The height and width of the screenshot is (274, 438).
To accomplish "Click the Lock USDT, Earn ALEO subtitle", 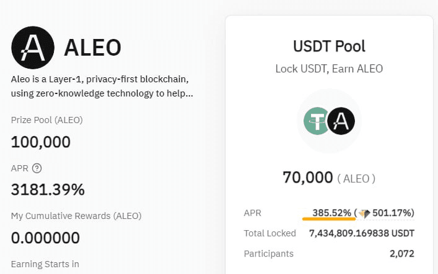I will point(329,69).
